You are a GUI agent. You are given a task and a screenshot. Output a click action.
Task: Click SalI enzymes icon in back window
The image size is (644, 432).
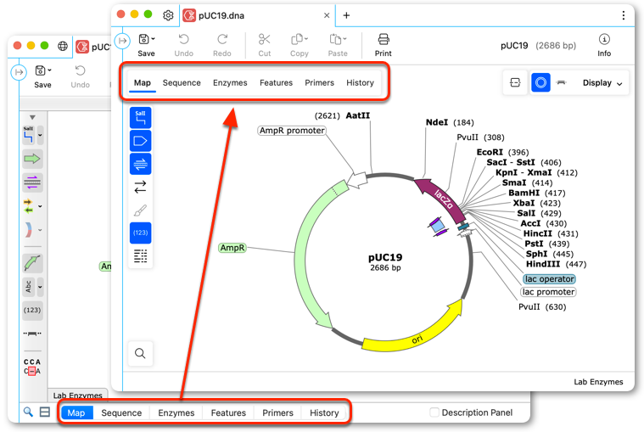tap(28, 135)
